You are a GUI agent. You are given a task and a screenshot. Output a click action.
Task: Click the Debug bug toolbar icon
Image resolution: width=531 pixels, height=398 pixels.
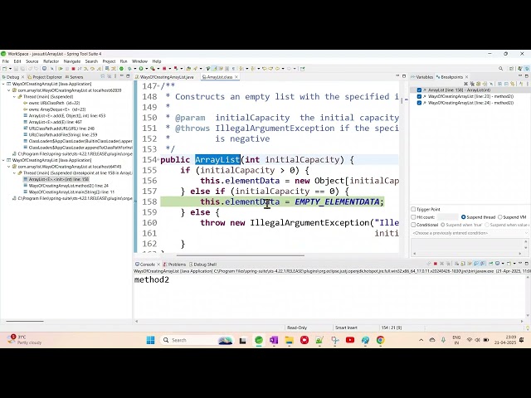(x=129, y=68)
